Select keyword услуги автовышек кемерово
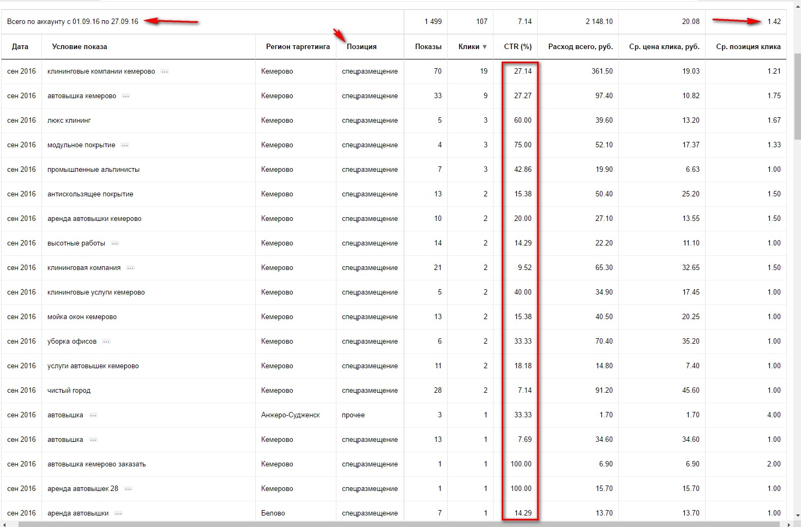 click(x=93, y=366)
